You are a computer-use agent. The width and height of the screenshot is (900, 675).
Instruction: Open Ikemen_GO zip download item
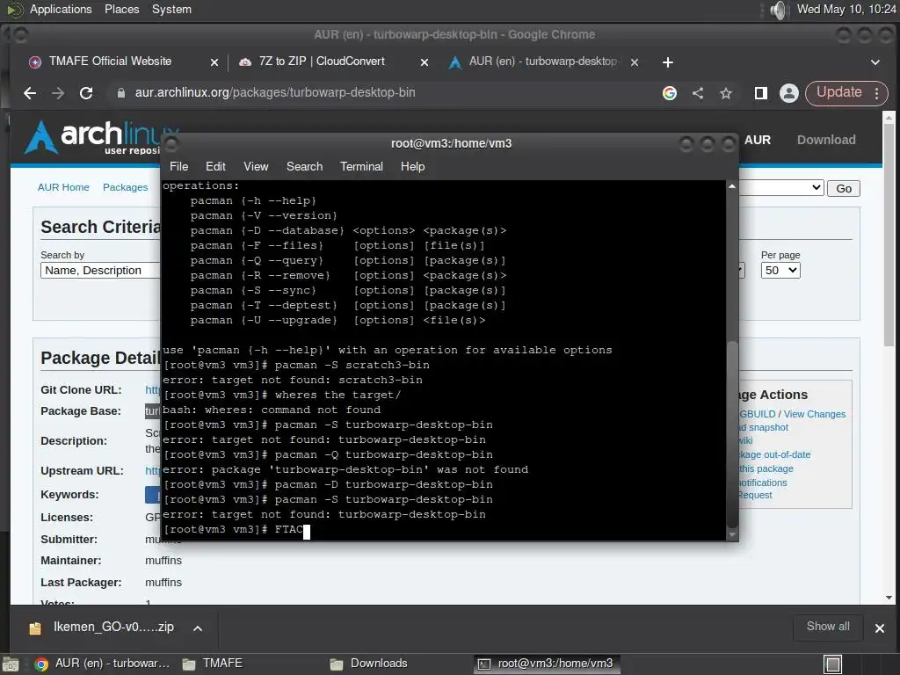[104, 628]
